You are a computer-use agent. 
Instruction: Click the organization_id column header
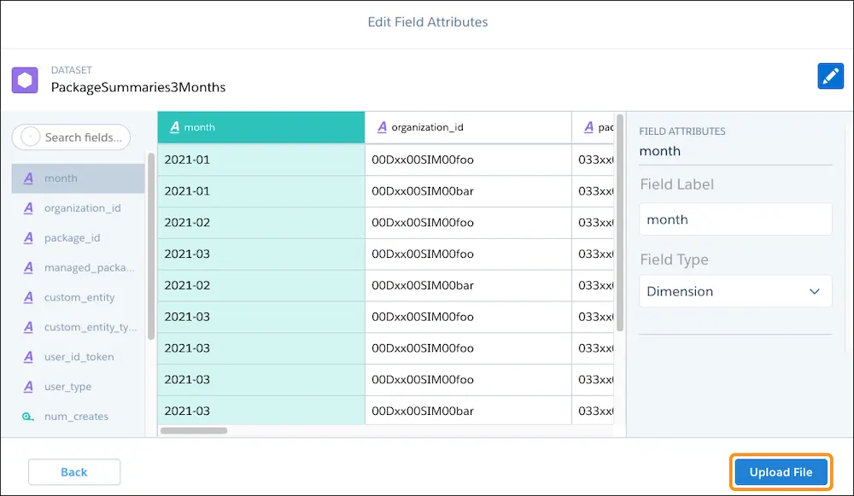pos(468,127)
